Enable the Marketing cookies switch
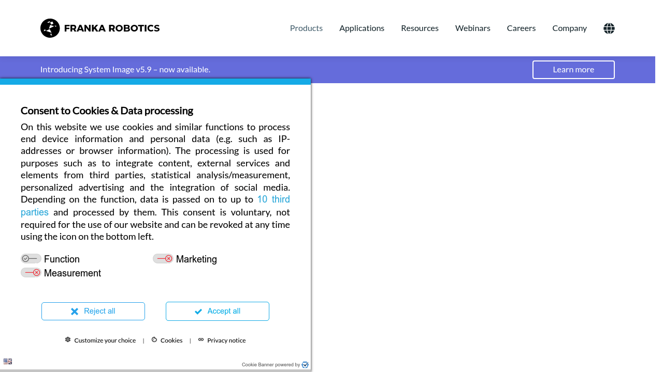This screenshot has height=372, width=663. [x=163, y=259]
